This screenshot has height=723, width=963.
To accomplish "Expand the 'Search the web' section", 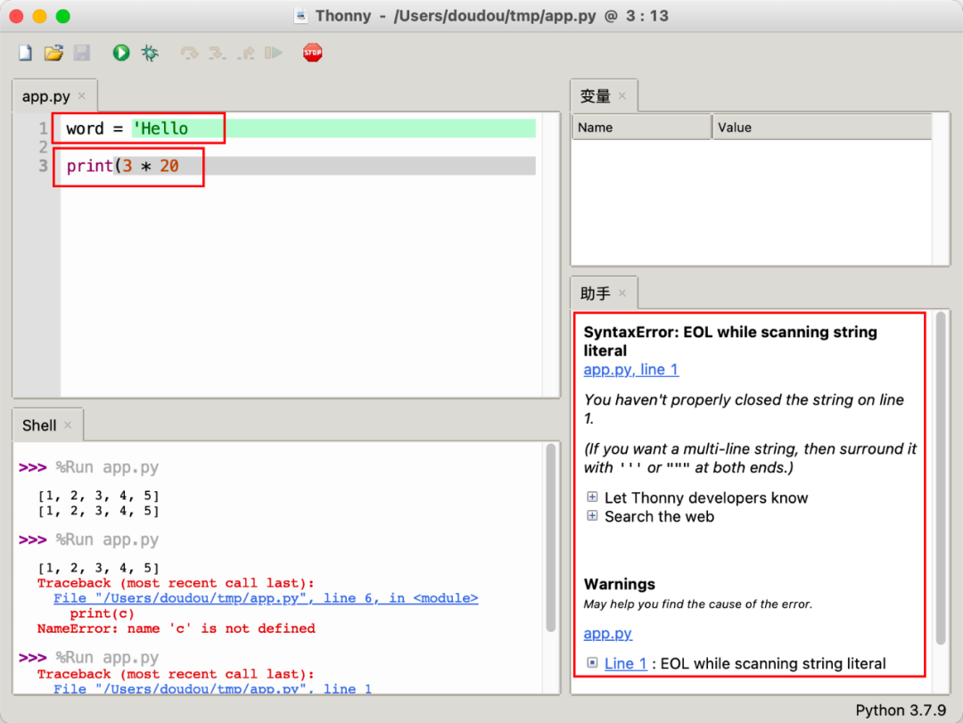I will pyautogui.click(x=592, y=516).
